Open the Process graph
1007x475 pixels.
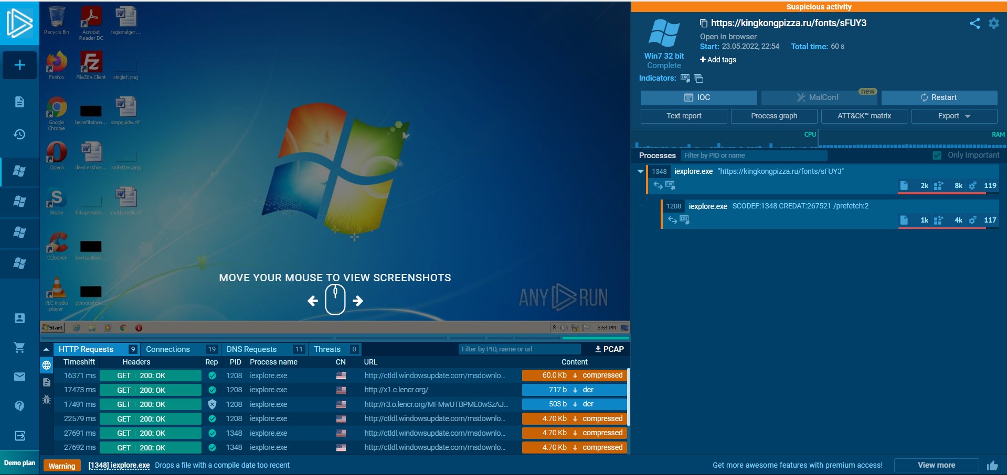pos(774,116)
